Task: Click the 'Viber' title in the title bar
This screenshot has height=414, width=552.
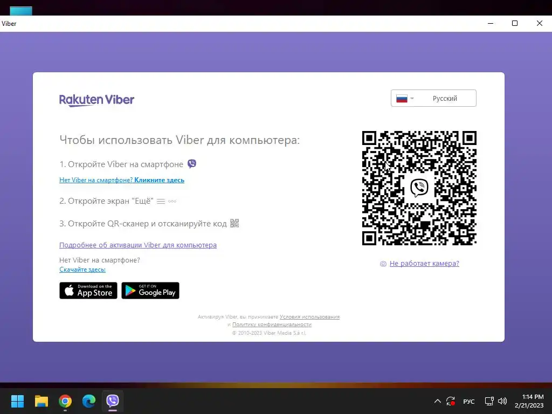Action: tap(9, 24)
